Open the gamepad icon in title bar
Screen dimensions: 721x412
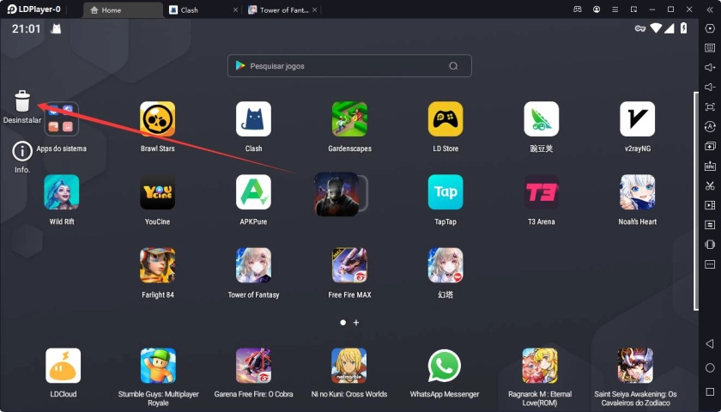tap(578, 9)
